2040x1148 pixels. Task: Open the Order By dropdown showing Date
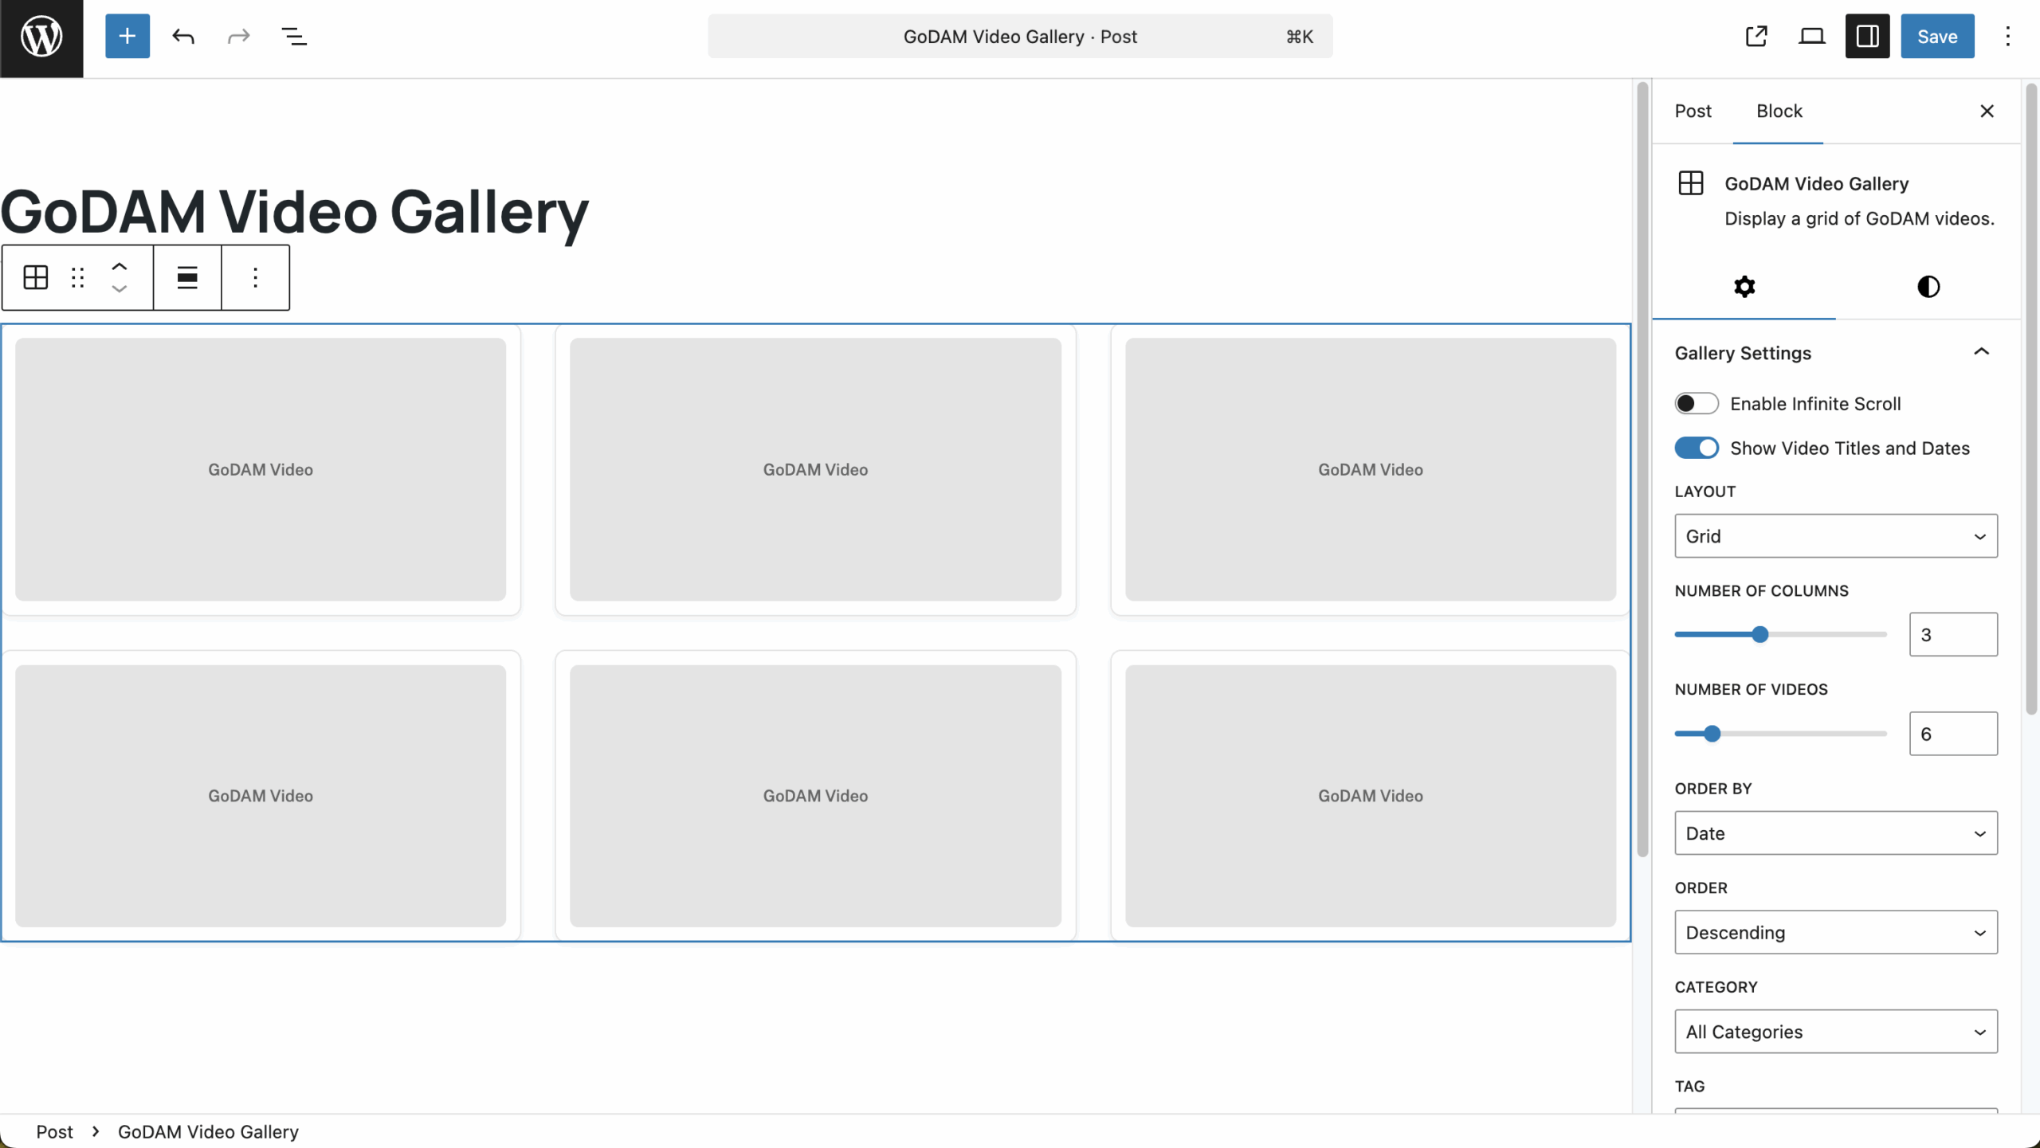point(1836,833)
